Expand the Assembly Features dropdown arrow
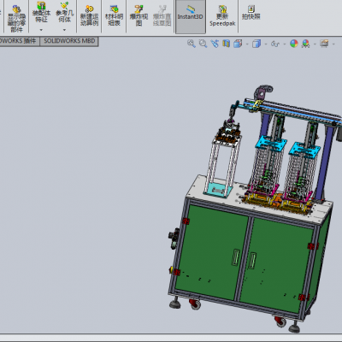Image resolution: width=342 pixels, height=342 pixels. coord(41,30)
